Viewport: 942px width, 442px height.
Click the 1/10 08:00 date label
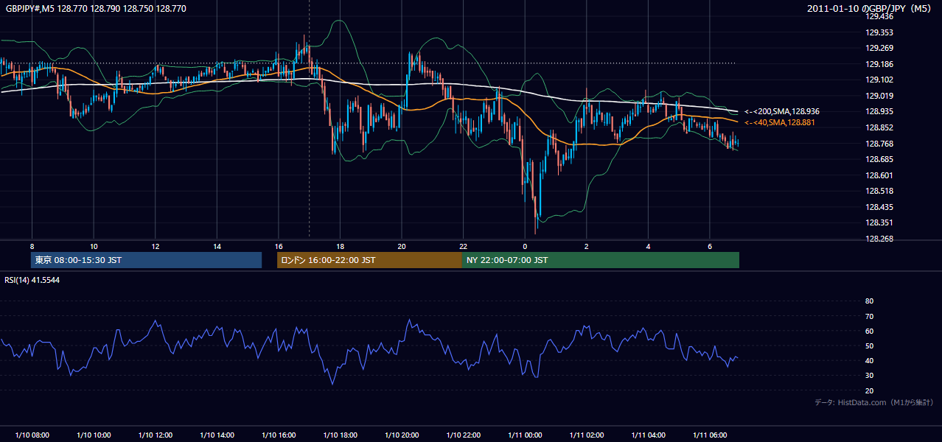[x=32, y=435]
